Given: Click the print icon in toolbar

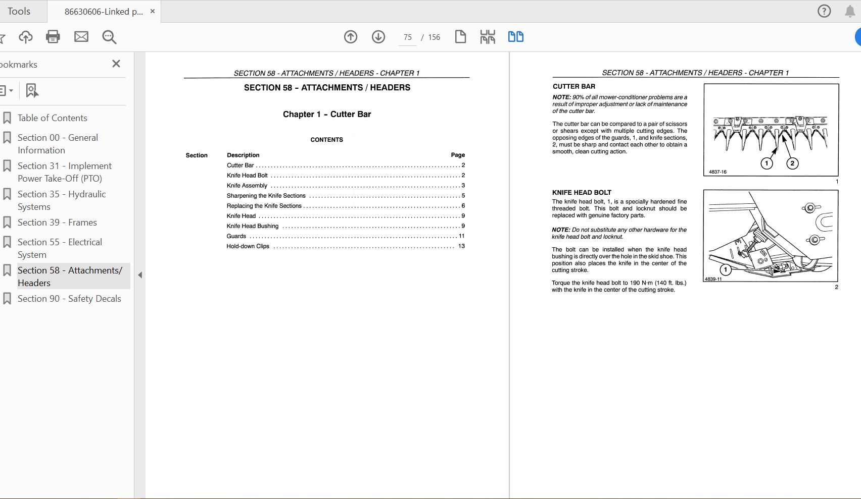Looking at the screenshot, I should (53, 37).
